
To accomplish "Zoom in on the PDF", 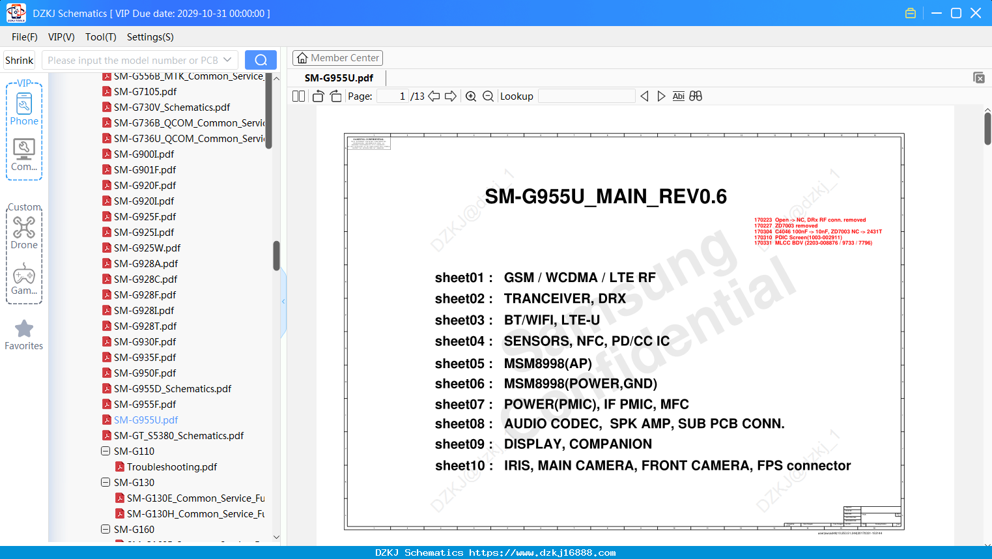I will click(x=471, y=96).
